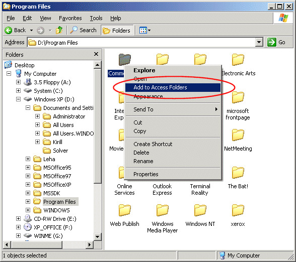Screen dimensions: 296x262
Task: Select the microsoft frontpage folder icon
Action: (x=238, y=97)
